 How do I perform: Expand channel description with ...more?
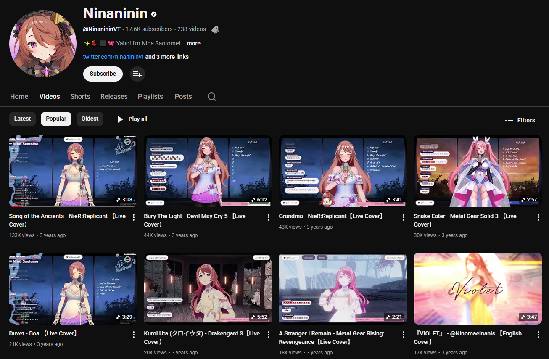(191, 43)
